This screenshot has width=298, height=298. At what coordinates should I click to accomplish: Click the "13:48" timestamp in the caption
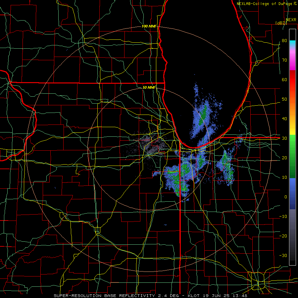[240, 296]
